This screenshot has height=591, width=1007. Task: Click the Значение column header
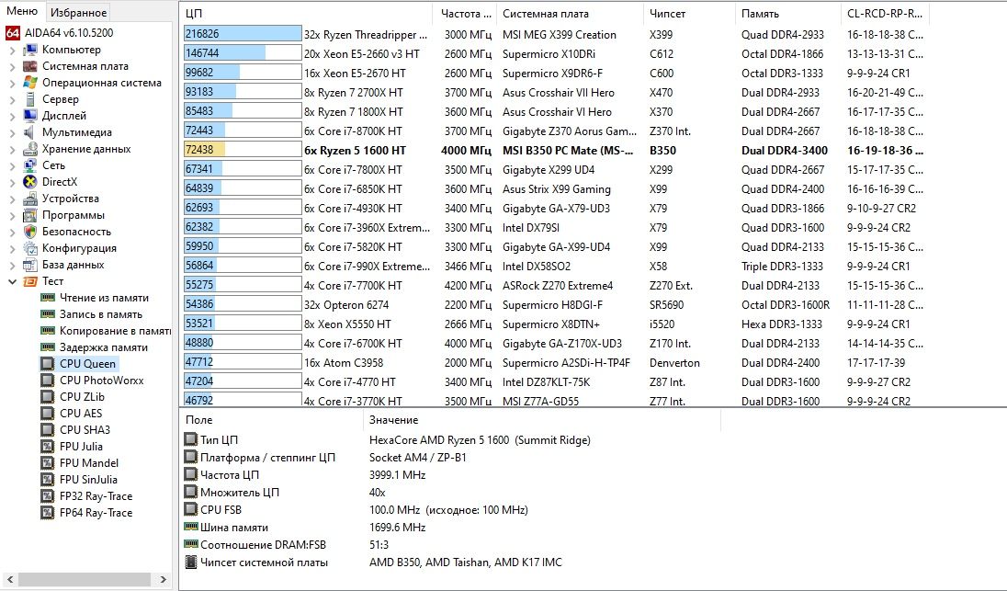[x=542, y=420]
